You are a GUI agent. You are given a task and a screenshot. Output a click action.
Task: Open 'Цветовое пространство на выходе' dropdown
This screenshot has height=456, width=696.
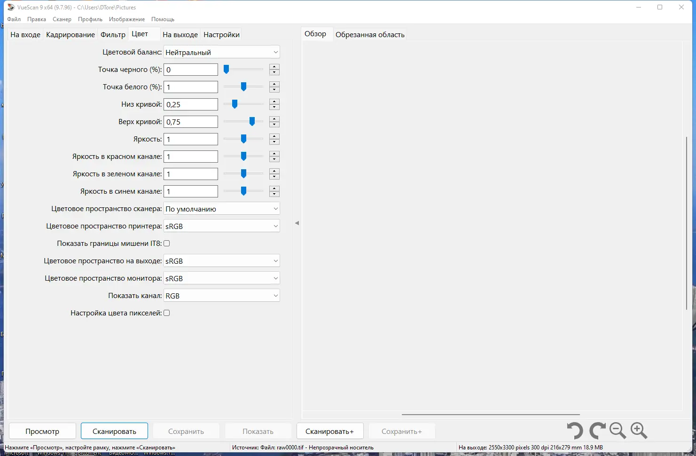point(222,261)
